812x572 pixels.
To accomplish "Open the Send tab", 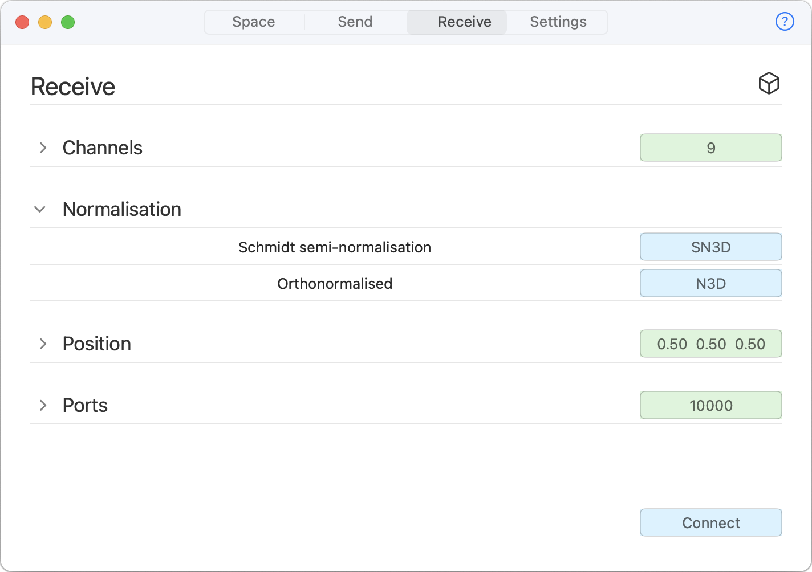I will tap(355, 22).
